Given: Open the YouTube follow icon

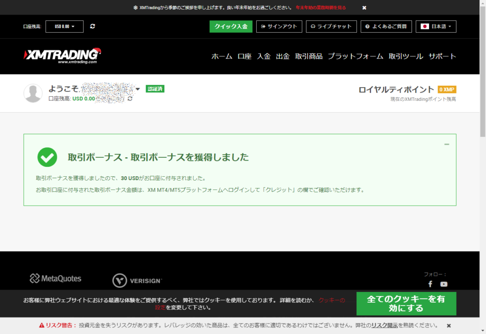Looking at the screenshot, I should [444, 284].
